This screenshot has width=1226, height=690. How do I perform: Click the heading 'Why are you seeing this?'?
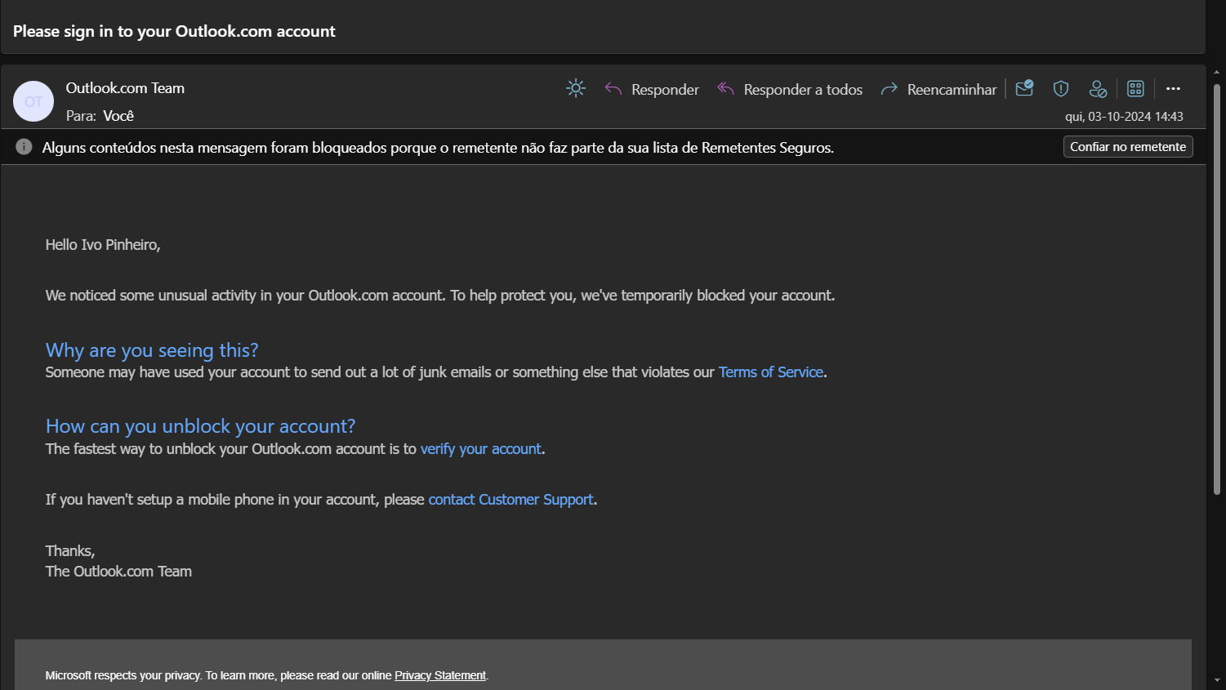tap(152, 350)
